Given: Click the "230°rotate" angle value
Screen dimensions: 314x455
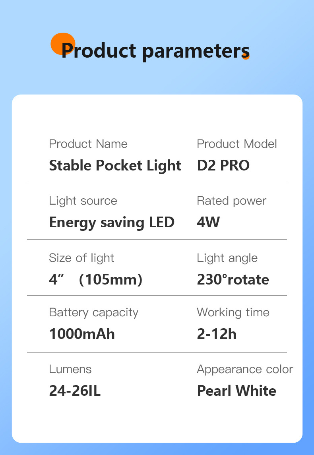Looking at the screenshot, I should tap(233, 280).
